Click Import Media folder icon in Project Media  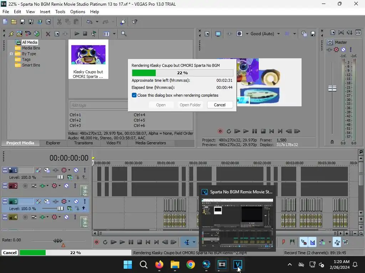19,34
